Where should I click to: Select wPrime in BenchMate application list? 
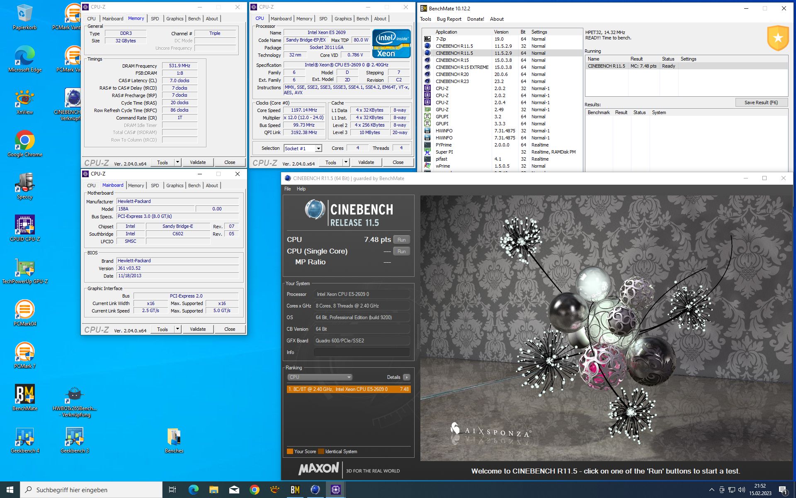point(502,166)
